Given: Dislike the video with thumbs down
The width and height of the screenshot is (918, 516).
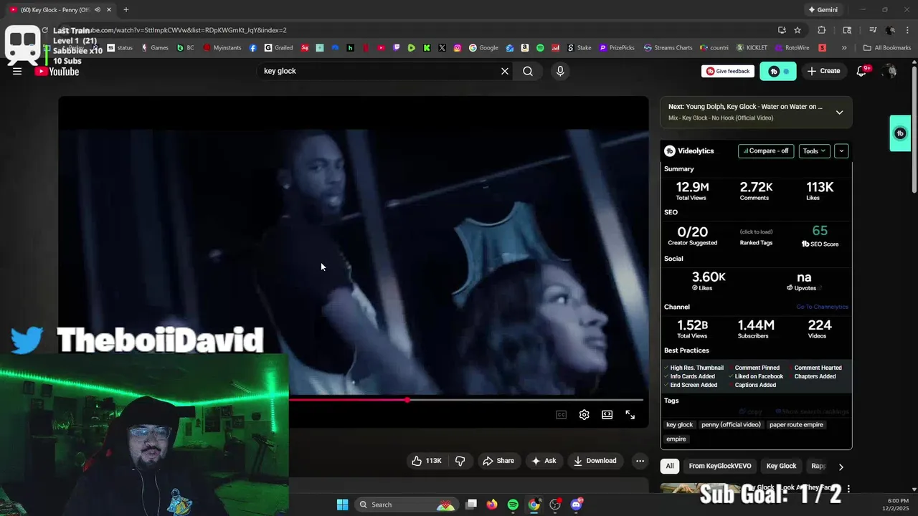Looking at the screenshot, I should pos(460,461).
